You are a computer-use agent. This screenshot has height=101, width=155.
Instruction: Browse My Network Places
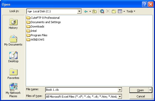tap(13, 90)
